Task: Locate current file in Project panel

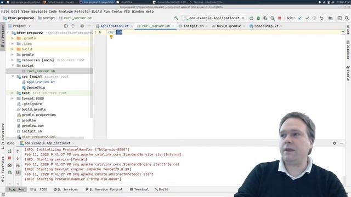Action: point(66,26)
